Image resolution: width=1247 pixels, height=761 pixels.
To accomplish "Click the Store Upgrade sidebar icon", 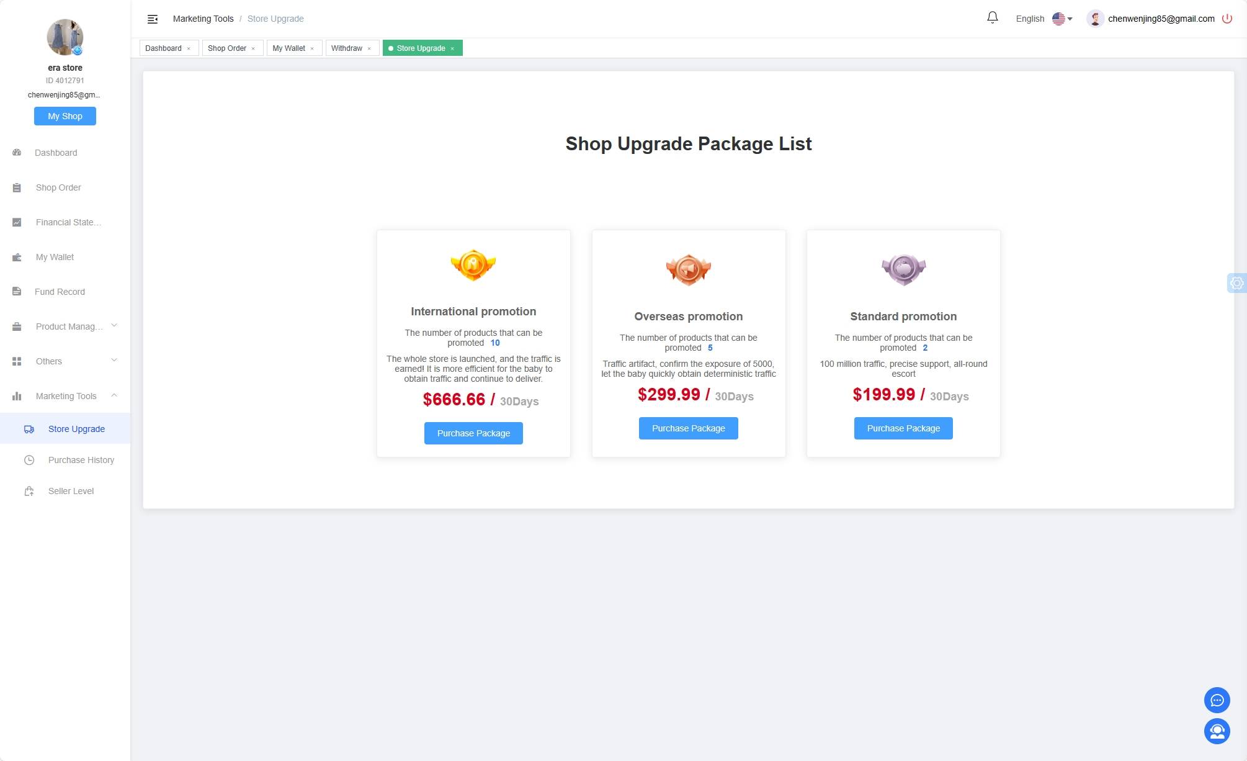I will click(29, 429).
